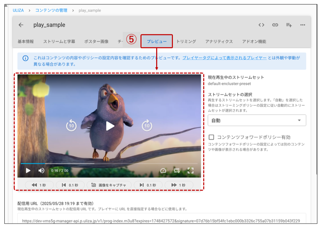
Task: Open the three-dot more options menu
Action: click(303, 25)
